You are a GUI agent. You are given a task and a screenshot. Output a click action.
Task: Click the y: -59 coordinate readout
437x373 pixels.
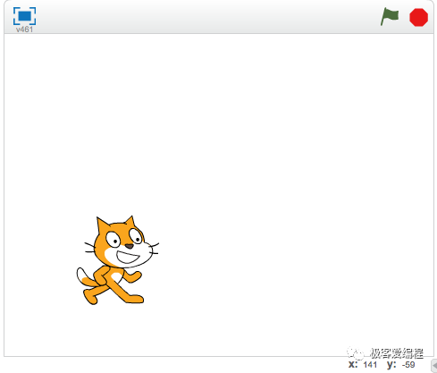coord(401,364)
